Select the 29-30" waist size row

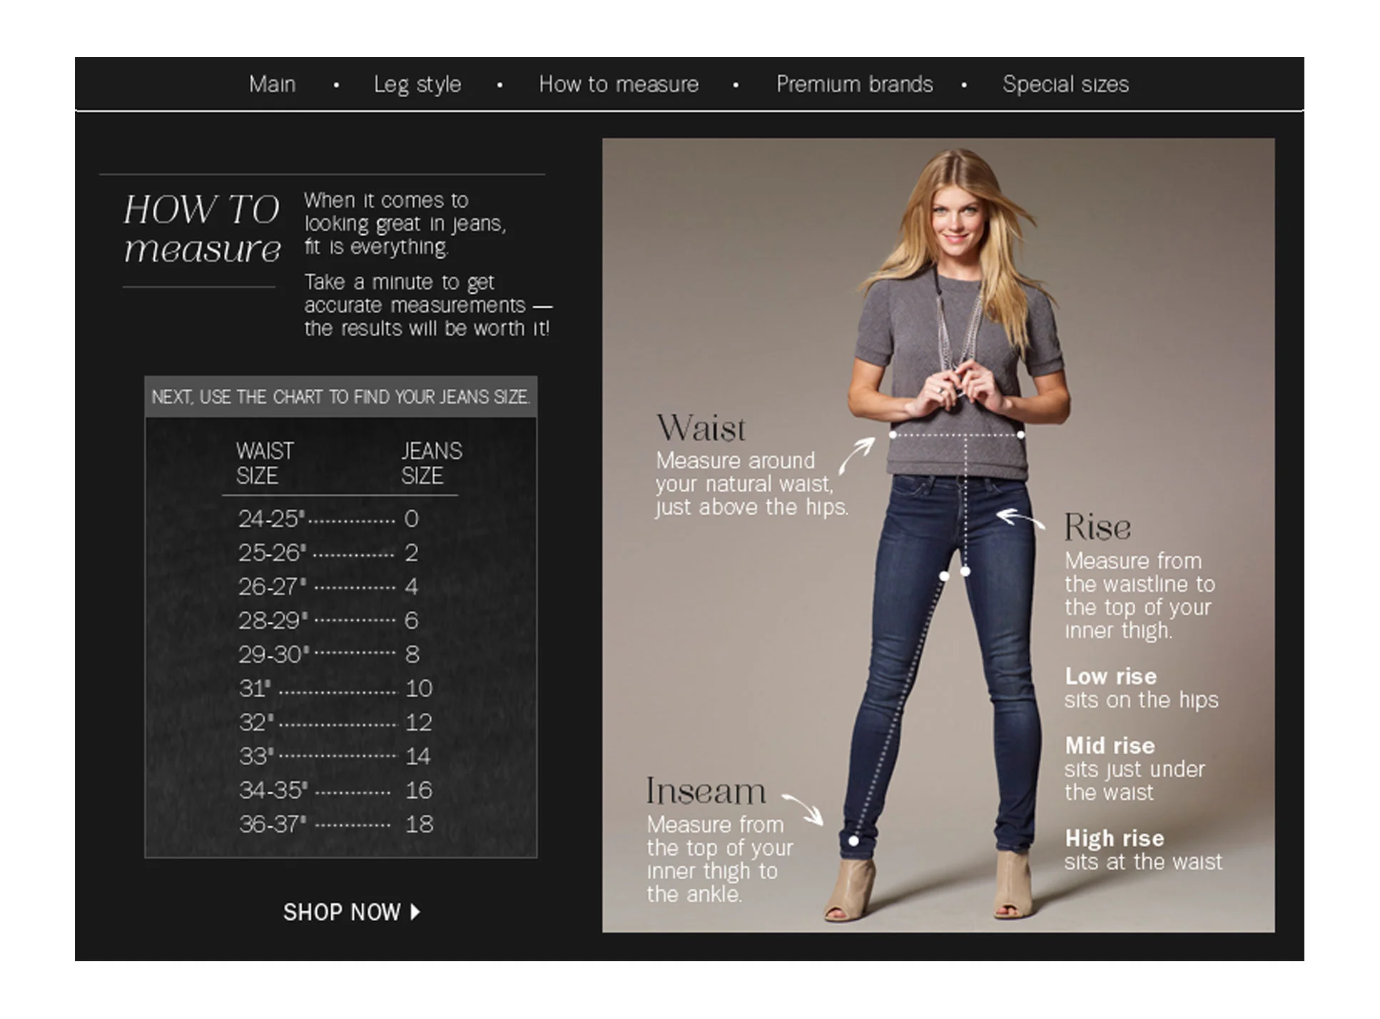[x=329, y=654]
